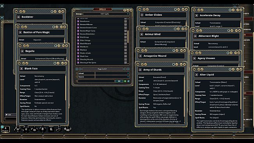Click purple icon beside Bind Group
This screenshot has width=254, height=143.
click(x=78, y=37)
